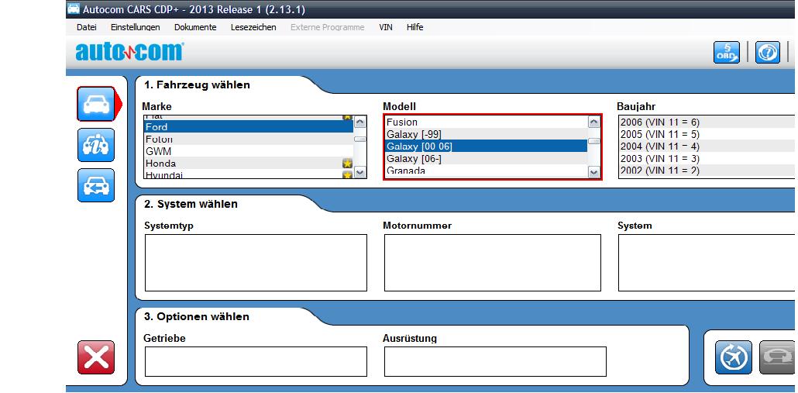Open the help info icon in header
The height and width of the screenshot is (393, 798).
(x=768, y=53)
